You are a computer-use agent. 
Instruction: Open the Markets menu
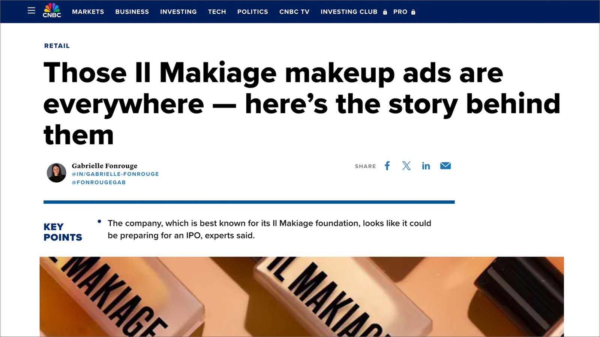coord(88,12)
